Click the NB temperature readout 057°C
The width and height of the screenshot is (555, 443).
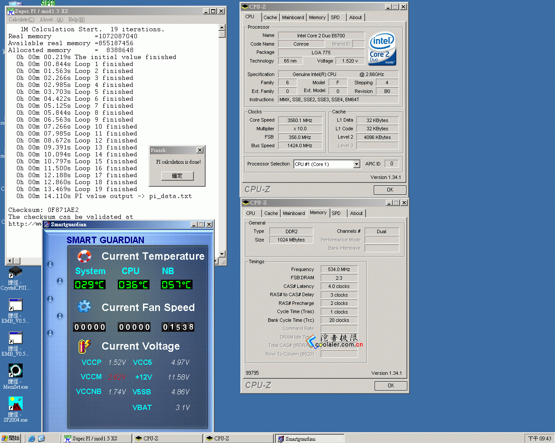177,284
